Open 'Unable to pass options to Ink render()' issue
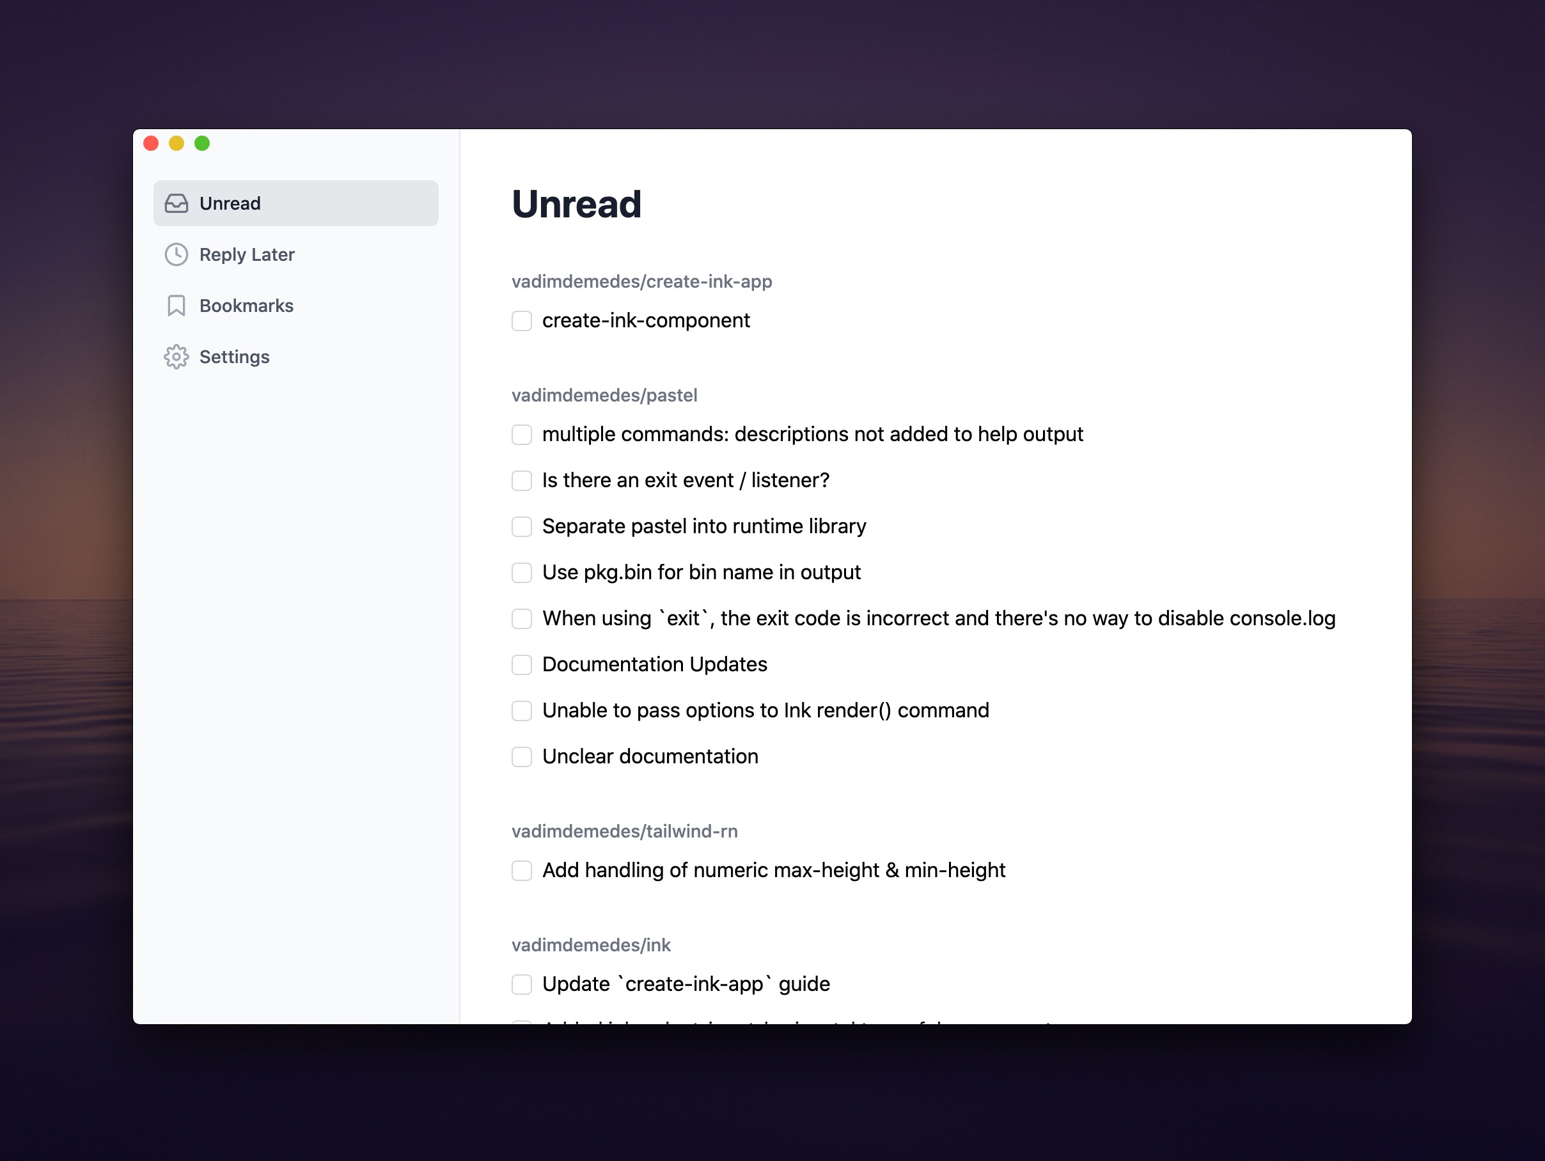Screen dimensions: 1545x1161 click(x=765, y=710)
